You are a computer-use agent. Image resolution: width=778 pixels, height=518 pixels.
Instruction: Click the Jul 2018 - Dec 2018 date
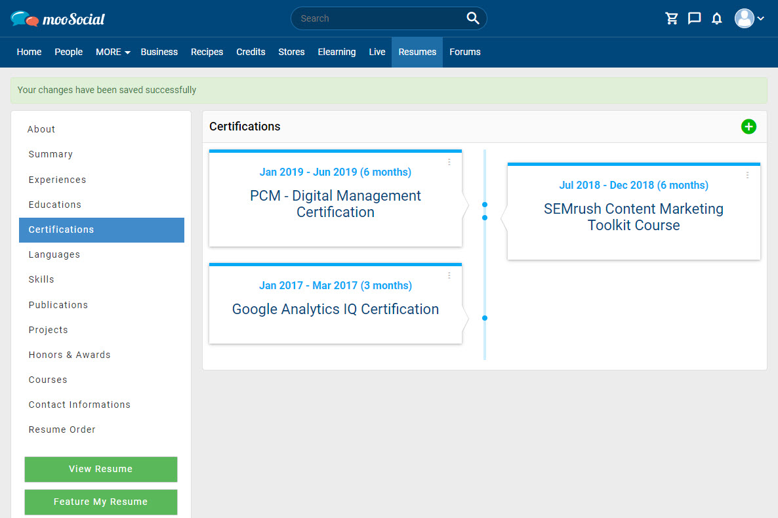634,185
